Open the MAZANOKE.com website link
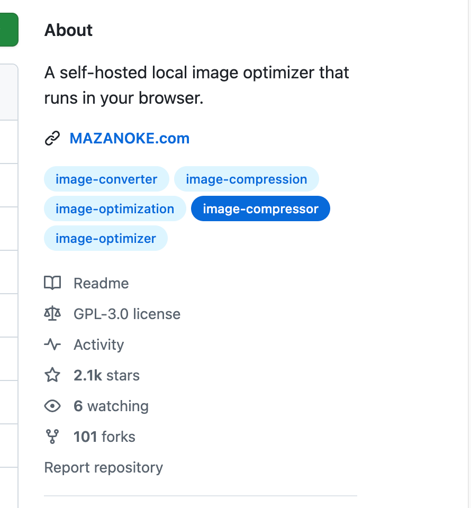 pos(130,139)
